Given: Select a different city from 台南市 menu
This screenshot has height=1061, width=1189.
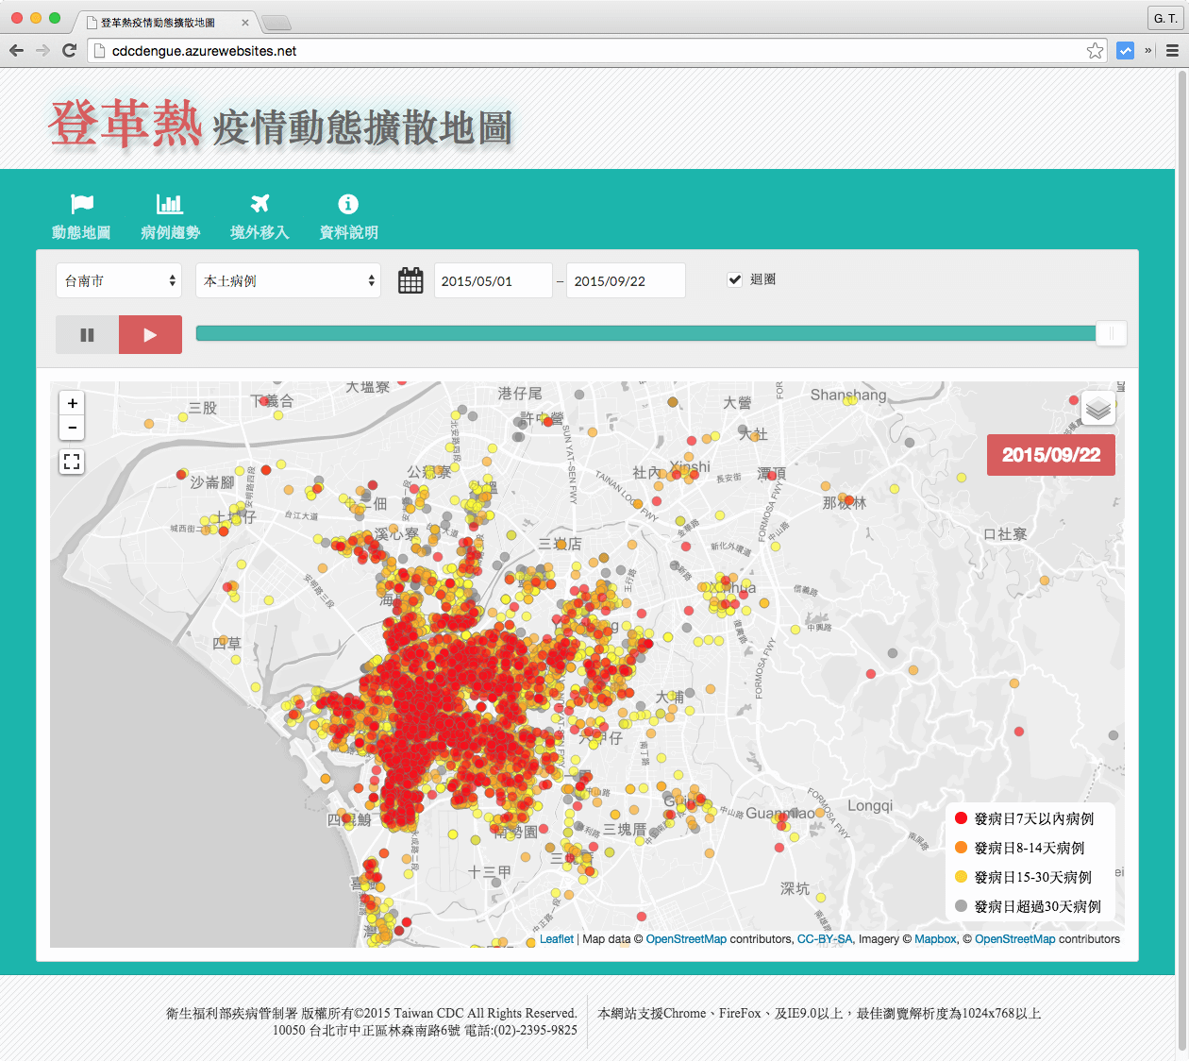Looking at the screenshot, I should pos(119,280).
